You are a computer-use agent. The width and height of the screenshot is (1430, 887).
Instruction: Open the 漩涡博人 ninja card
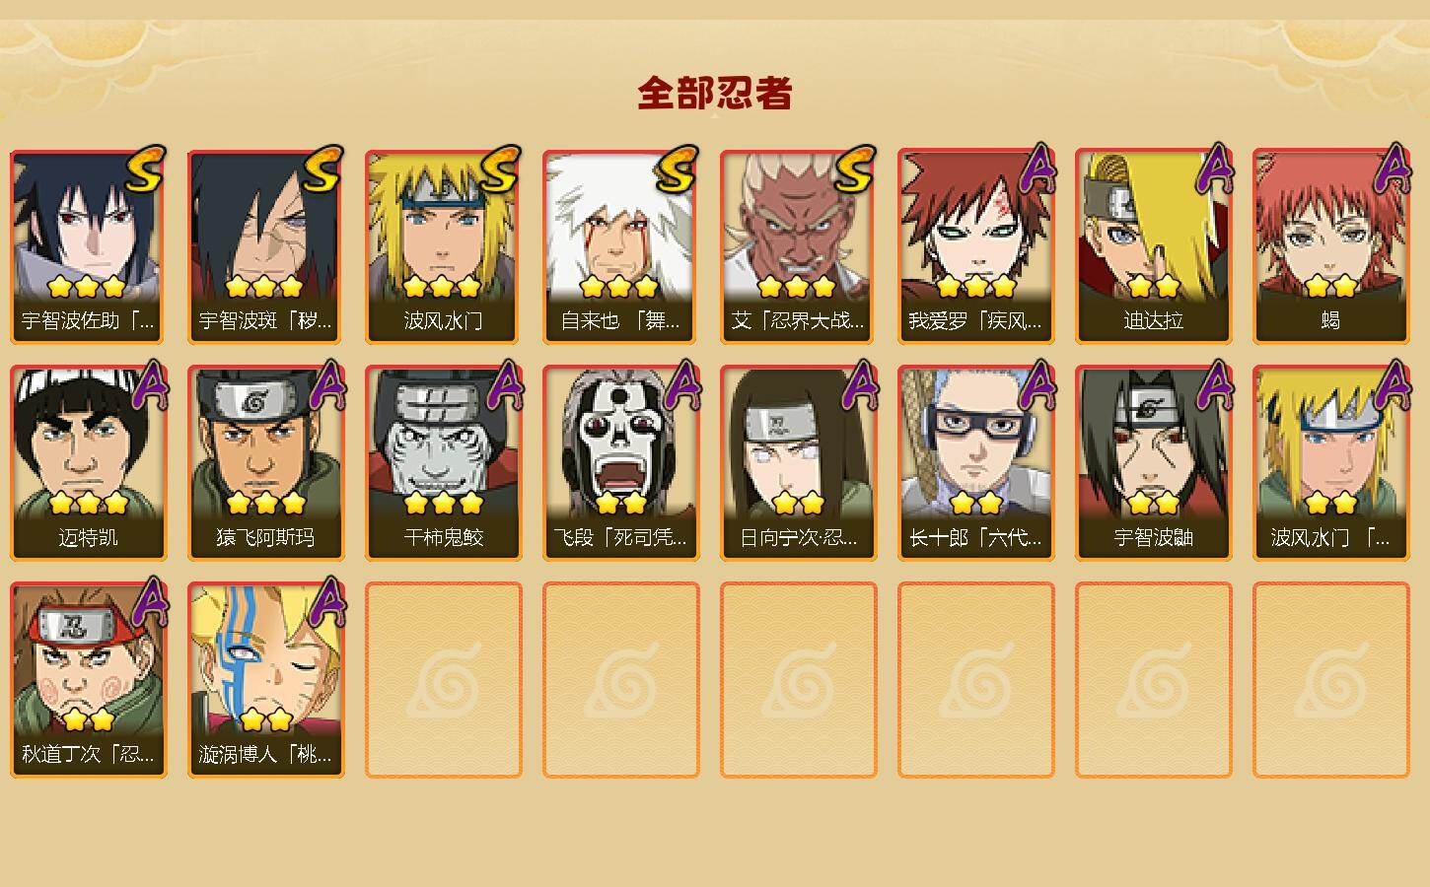coord(266,680)
